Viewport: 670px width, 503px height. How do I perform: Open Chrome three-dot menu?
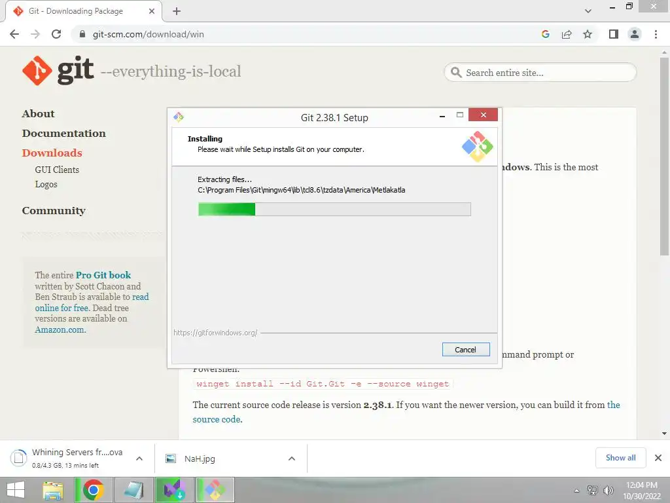click(656, 34)
